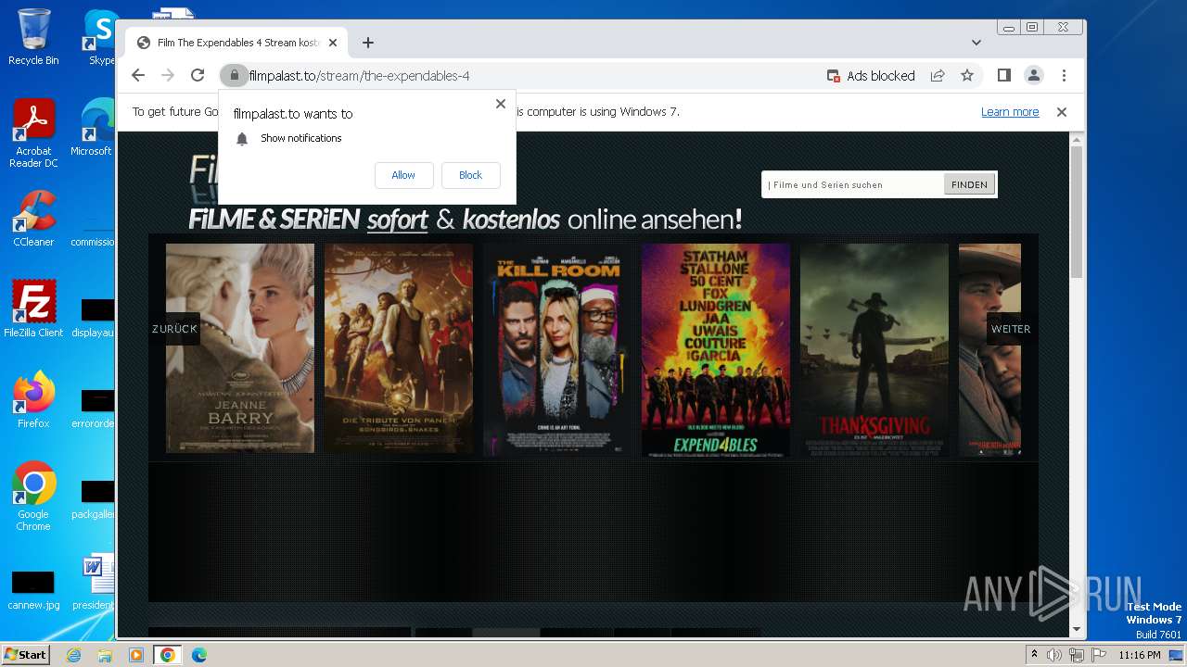Close the Film The Expendables 4 tab

pos(333,43)
